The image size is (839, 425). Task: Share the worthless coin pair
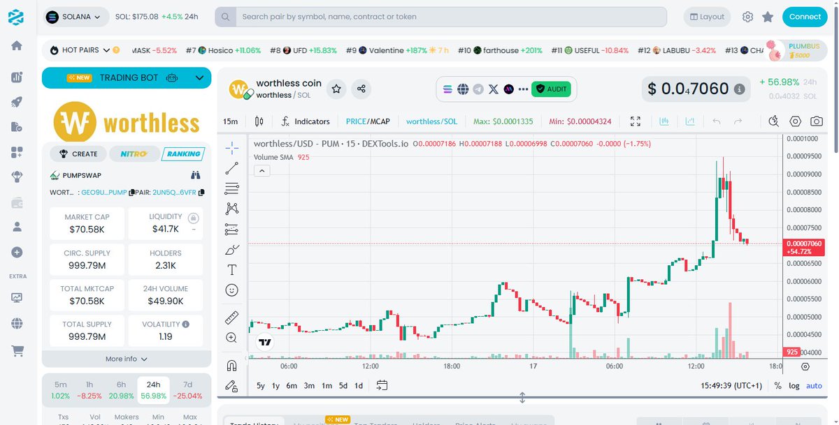coord(361,89)
